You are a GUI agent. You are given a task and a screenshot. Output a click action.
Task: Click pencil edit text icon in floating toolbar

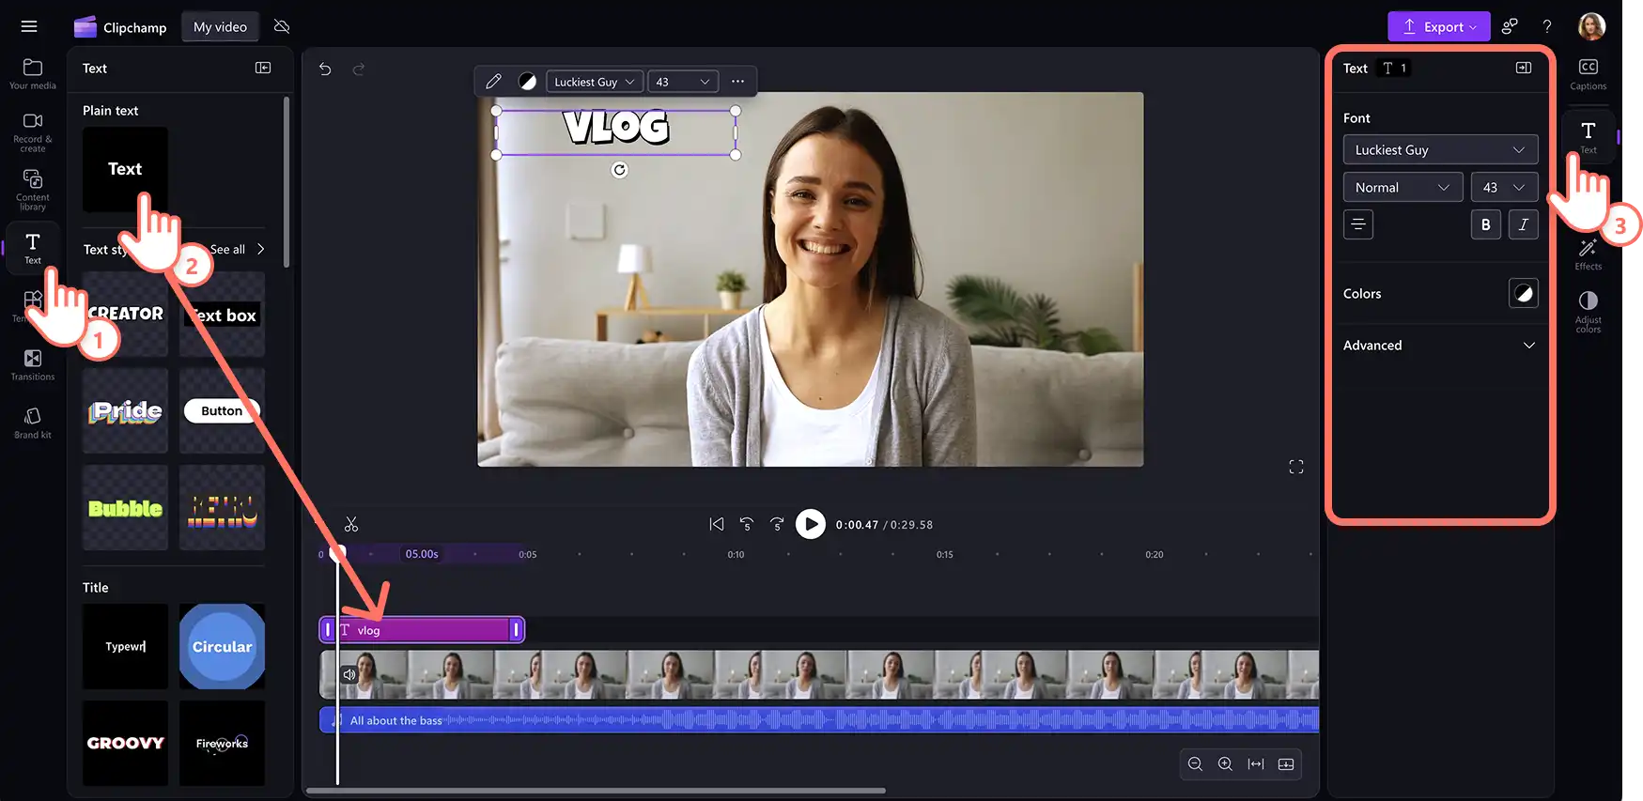pos(493,82)
